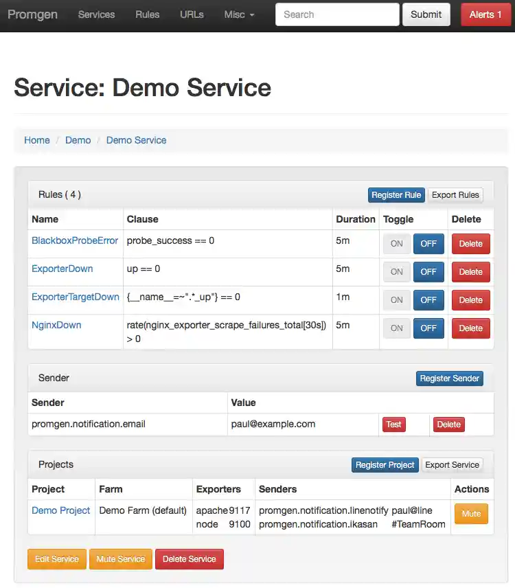The width and height of the screenshot is (515, 588).
Task: Mute the Demo Project
Action: pyautogui.click(x=471, y=514)
